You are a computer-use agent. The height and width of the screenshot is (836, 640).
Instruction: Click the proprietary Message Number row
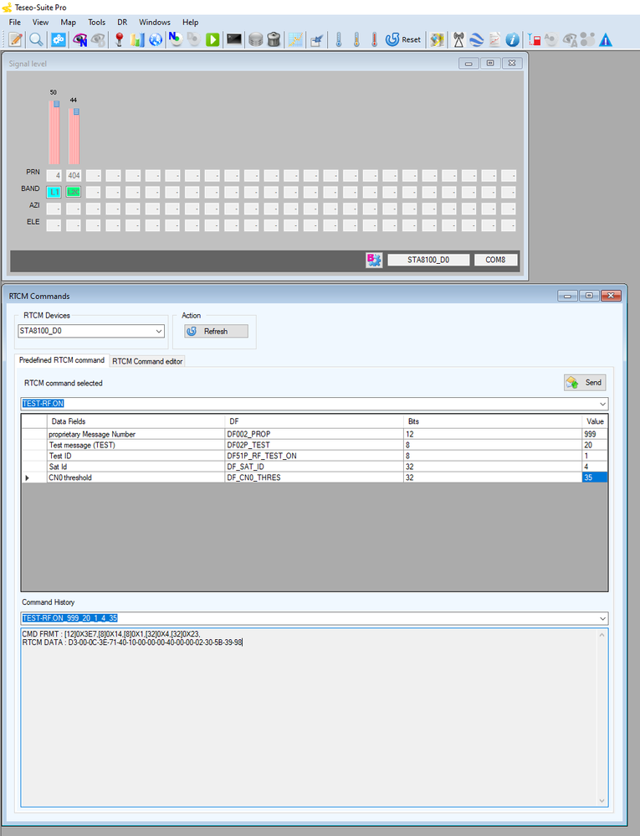pos(314,434)
